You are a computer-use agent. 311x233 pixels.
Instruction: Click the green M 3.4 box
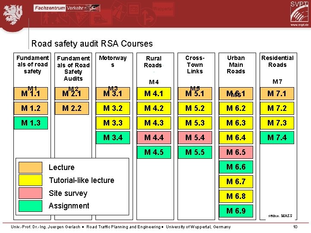click(113, 138)
